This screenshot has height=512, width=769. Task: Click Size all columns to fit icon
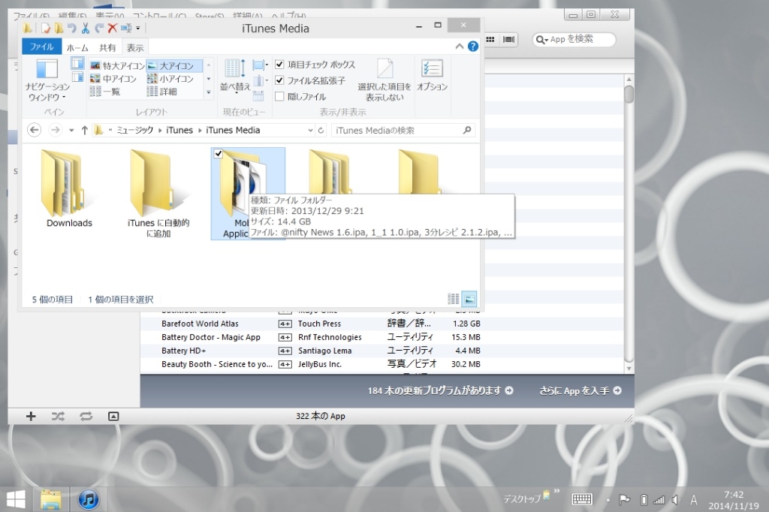258,95
